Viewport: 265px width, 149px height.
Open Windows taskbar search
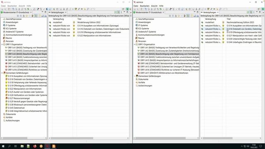[x=9, y=146]
